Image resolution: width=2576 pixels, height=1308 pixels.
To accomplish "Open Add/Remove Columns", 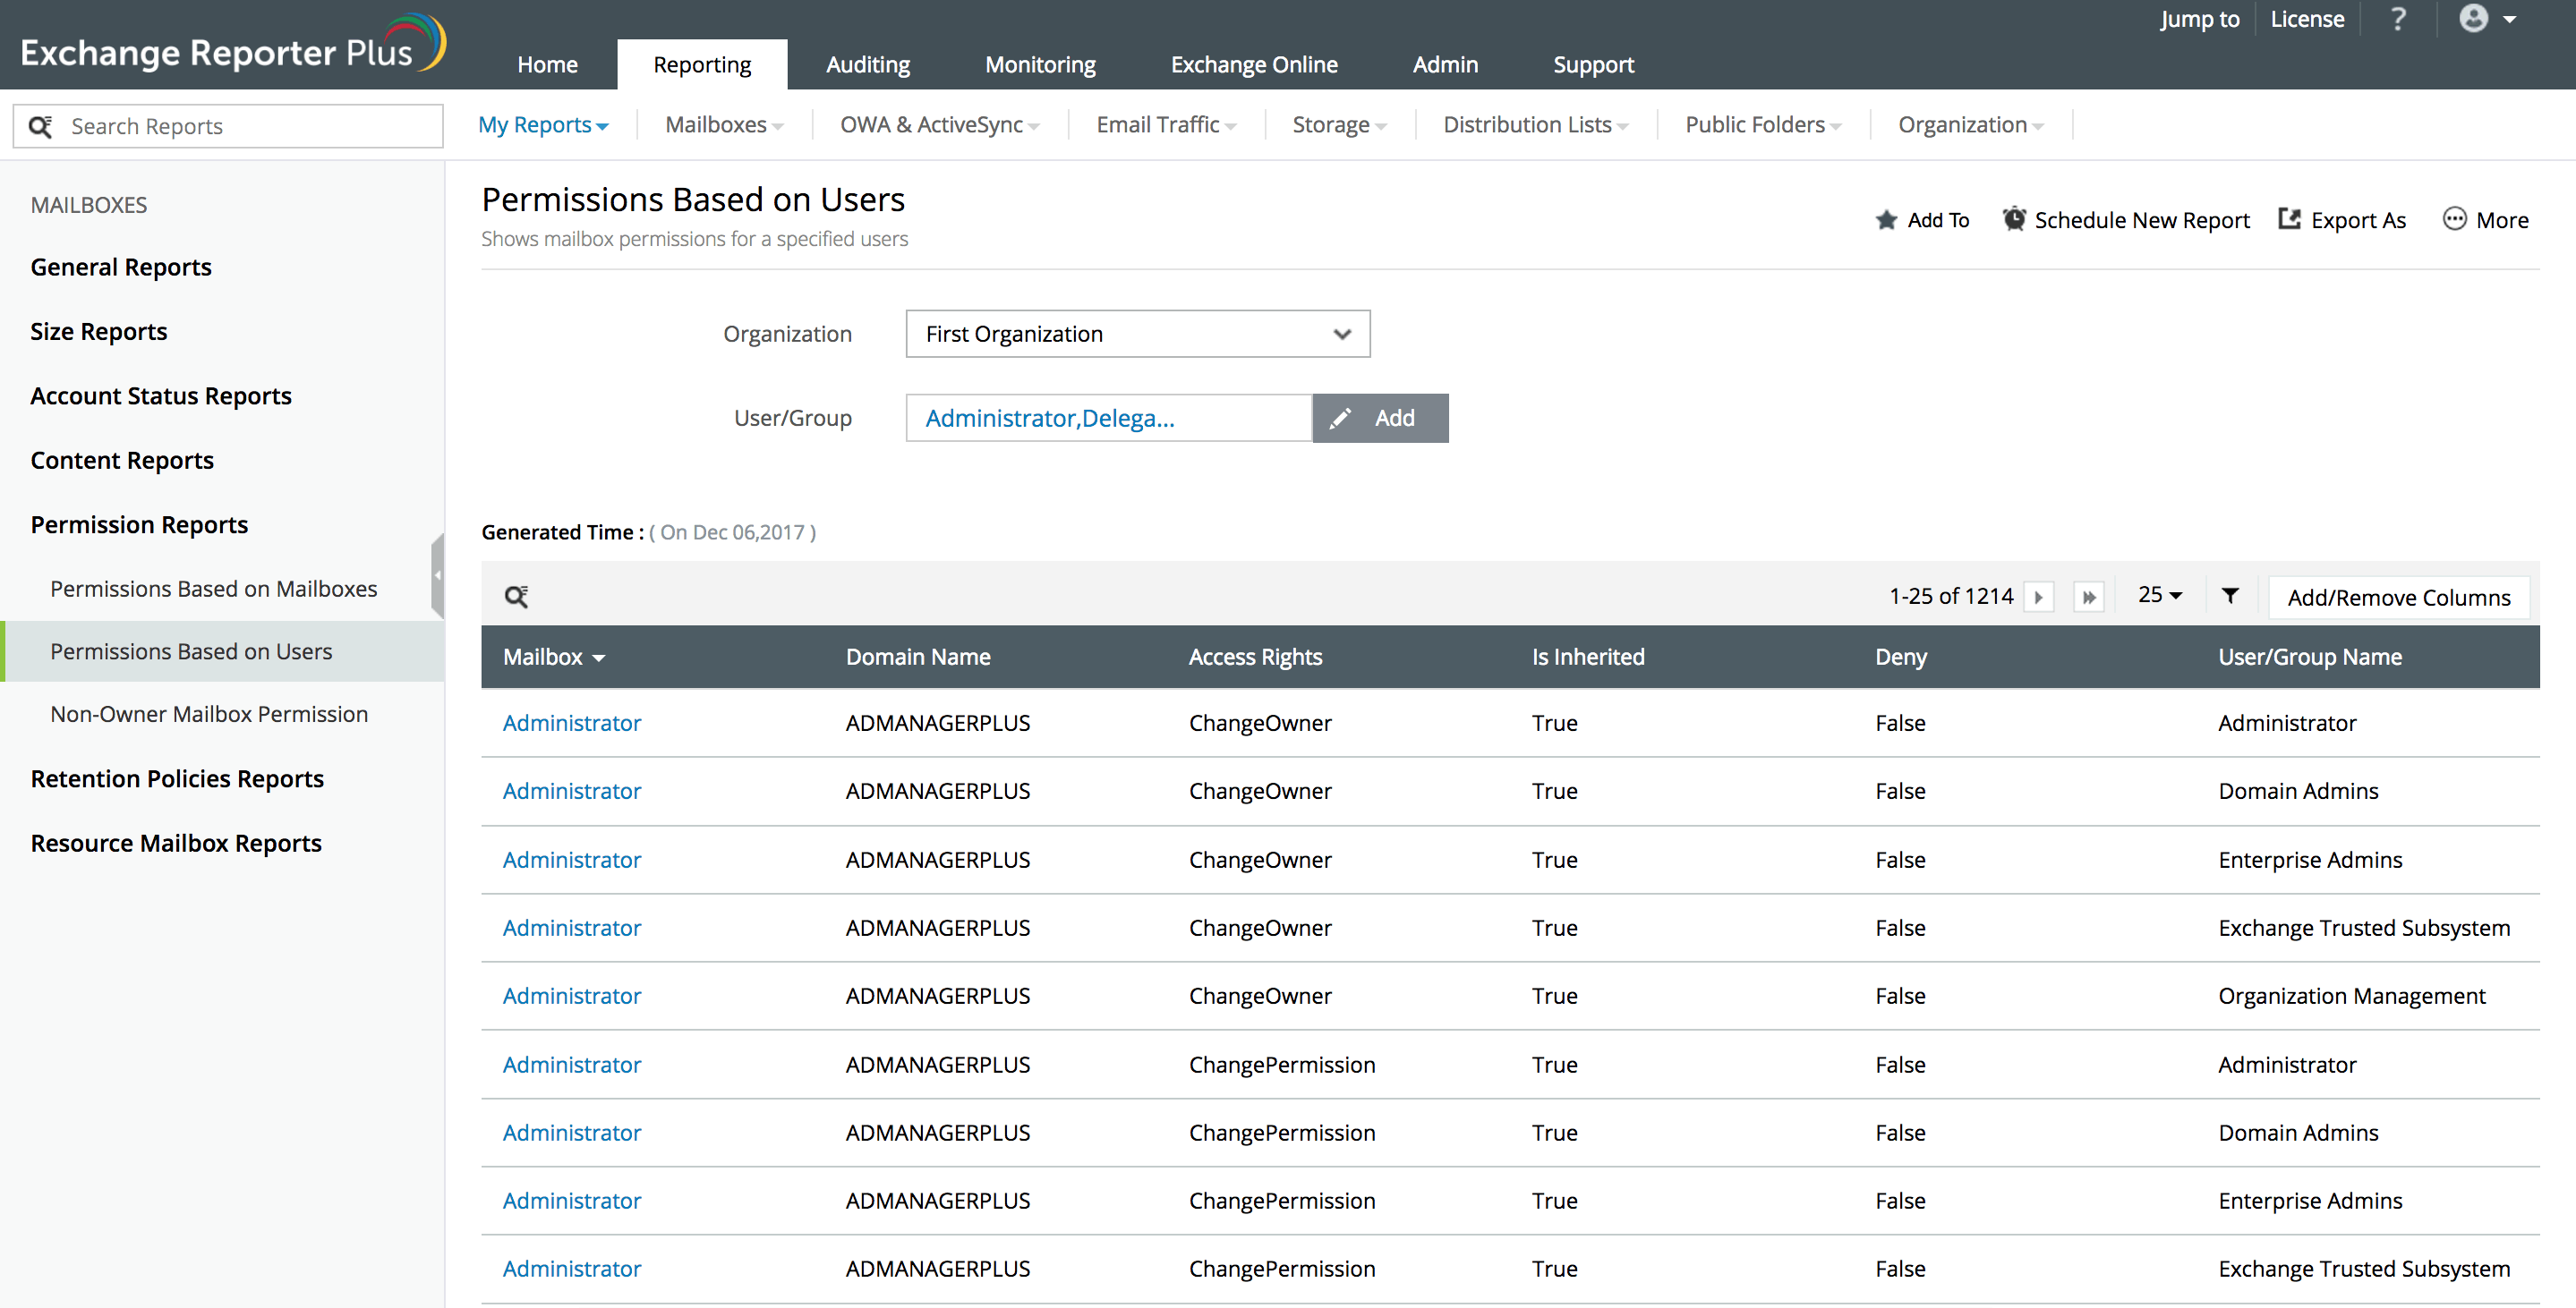I will pyautogui.click(x=2398, y=598).
